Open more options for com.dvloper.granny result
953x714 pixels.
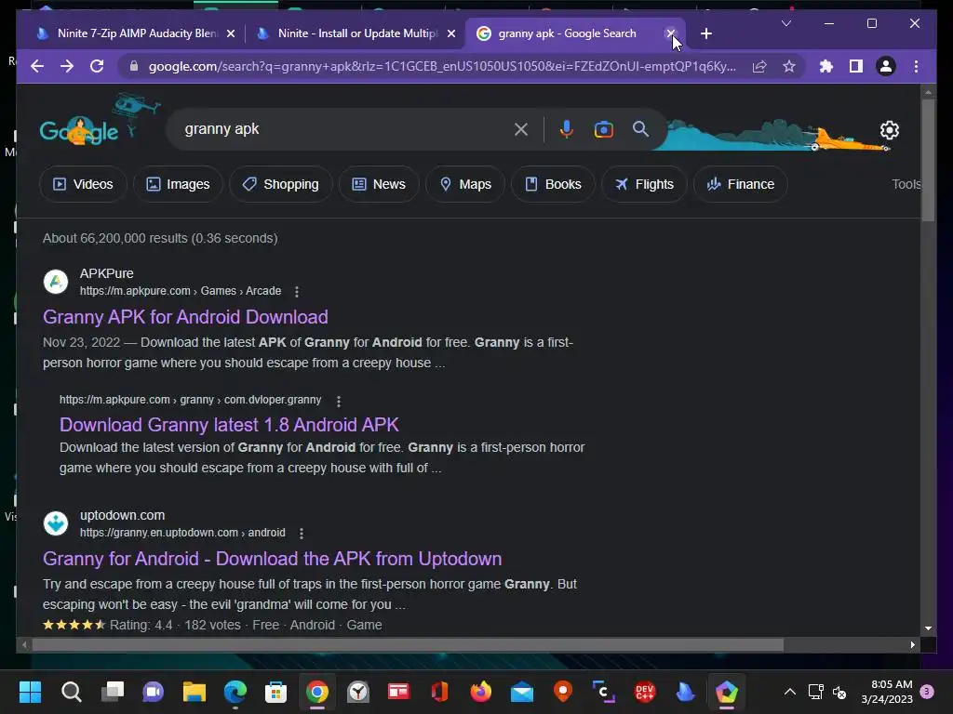tap(339, 401)
